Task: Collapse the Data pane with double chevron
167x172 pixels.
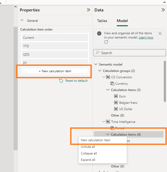Action: (x=163, y=10)
